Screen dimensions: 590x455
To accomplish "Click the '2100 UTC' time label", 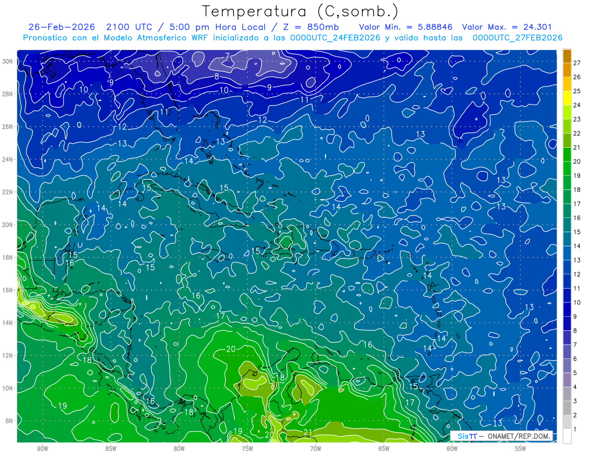I will 130,27.
